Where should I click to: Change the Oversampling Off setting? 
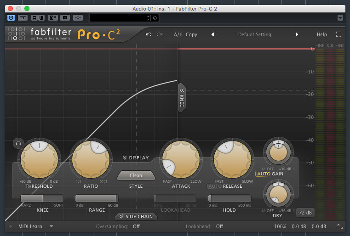point(136,226)
